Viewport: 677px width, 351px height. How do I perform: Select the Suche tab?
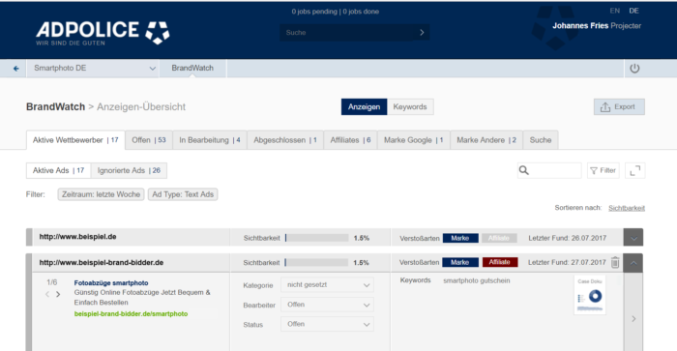(541, 140)
